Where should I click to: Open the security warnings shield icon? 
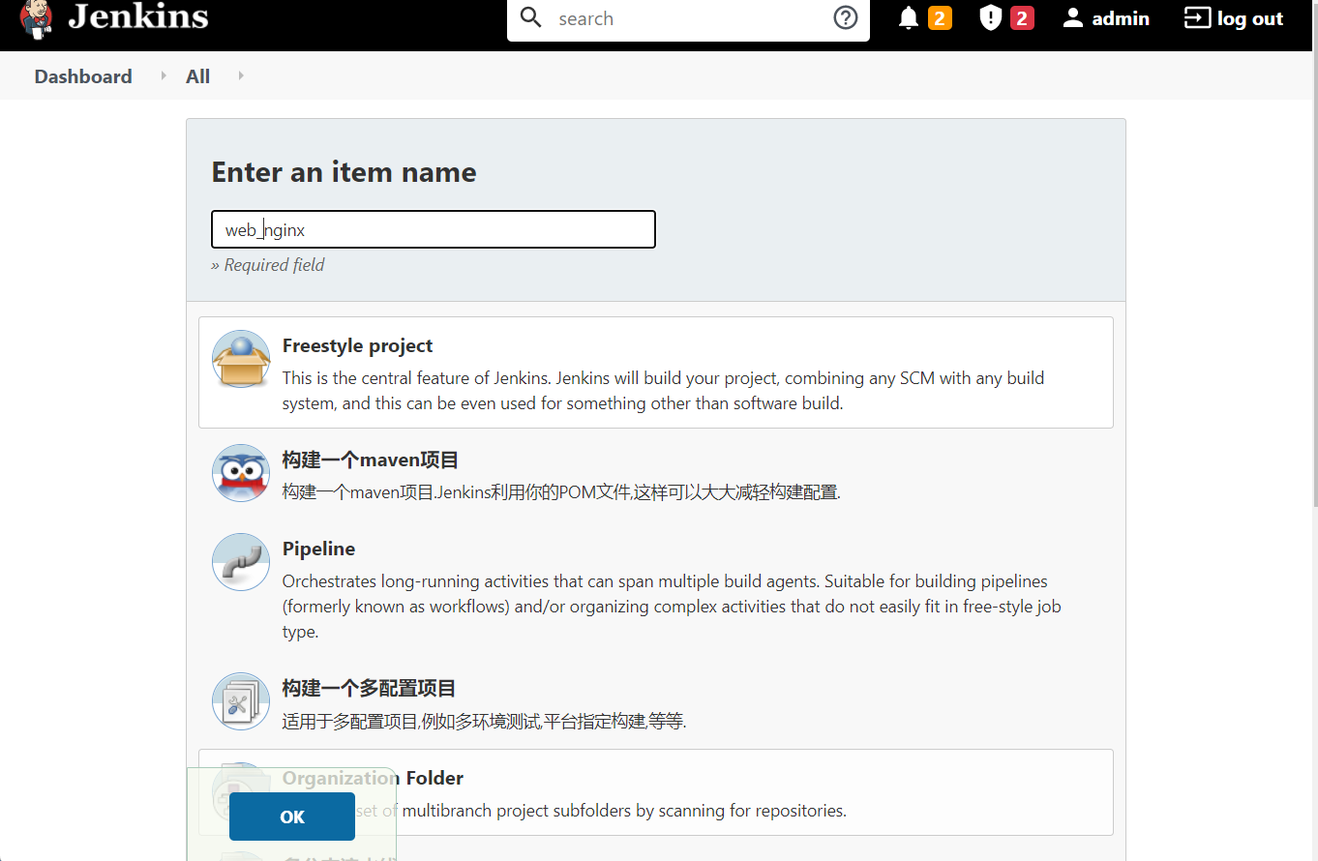(990, 17)
